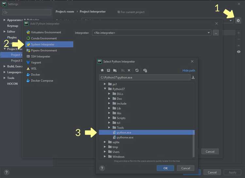Expand the DLLs folder
Viewport: 245px width, 178px height.
point(109,94)
